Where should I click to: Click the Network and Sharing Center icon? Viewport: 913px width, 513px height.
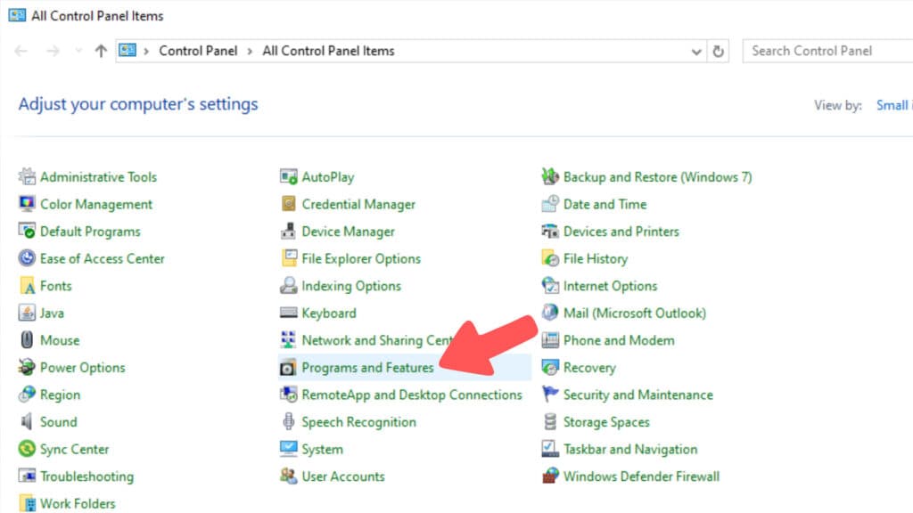pos(289,340)
